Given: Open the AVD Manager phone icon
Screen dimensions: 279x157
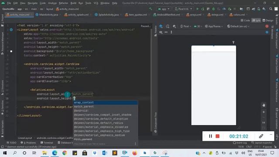Looking at the screenshot, I should [x=259, y=9].
